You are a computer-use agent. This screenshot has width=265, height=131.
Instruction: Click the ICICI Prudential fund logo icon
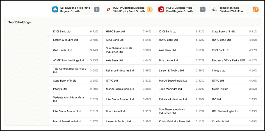pos(108,9)
